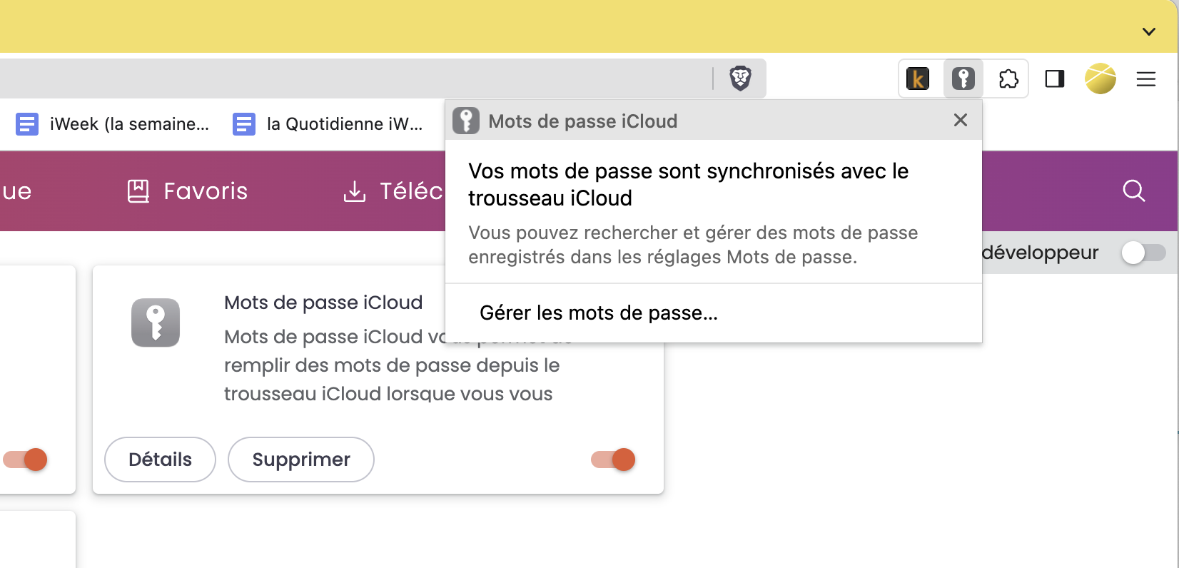The height and width of the screenshot is (568, 1179).
Task: Open the hamburger main menu
Action: click(1146, 79)
